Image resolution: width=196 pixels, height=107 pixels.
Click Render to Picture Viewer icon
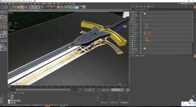(50, 7)
